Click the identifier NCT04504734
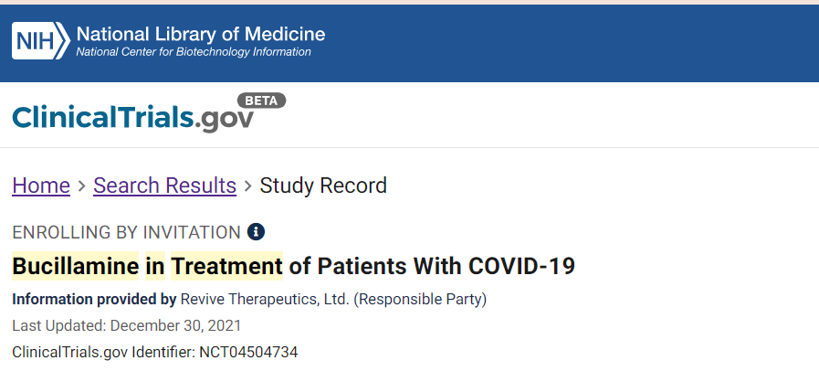819x371 pixels. coord(248,352)
